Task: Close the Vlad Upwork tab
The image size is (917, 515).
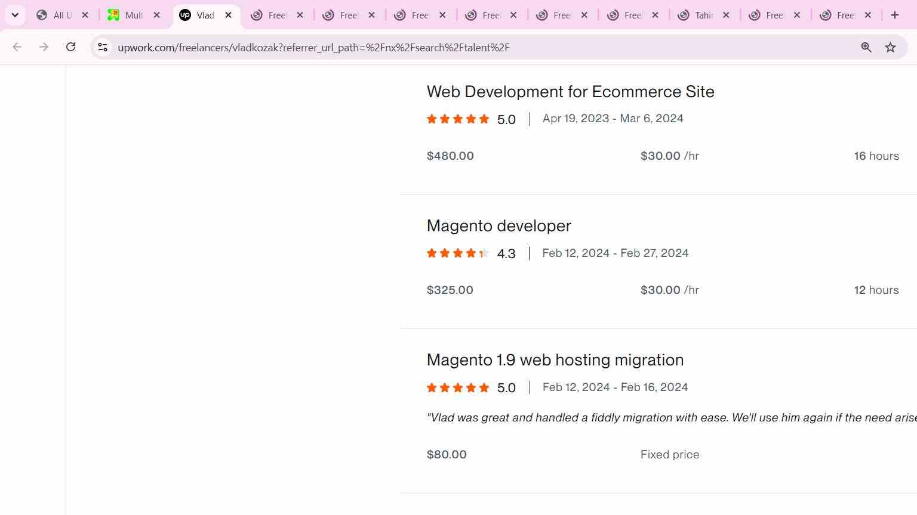Action: click(x=228, y=15)
